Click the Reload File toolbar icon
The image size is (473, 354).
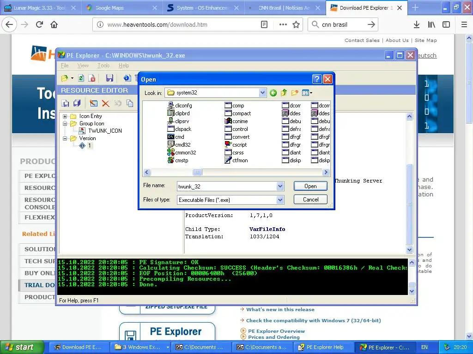pos(81,78)
